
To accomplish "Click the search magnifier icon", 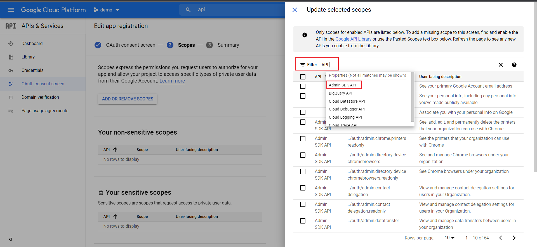I will [188, 10].
